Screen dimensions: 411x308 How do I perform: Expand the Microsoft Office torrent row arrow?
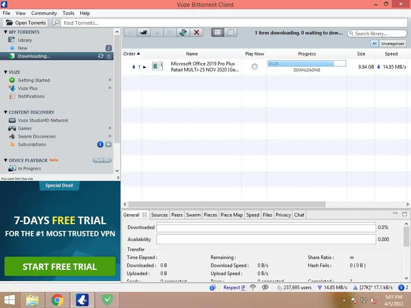[144, 67]
